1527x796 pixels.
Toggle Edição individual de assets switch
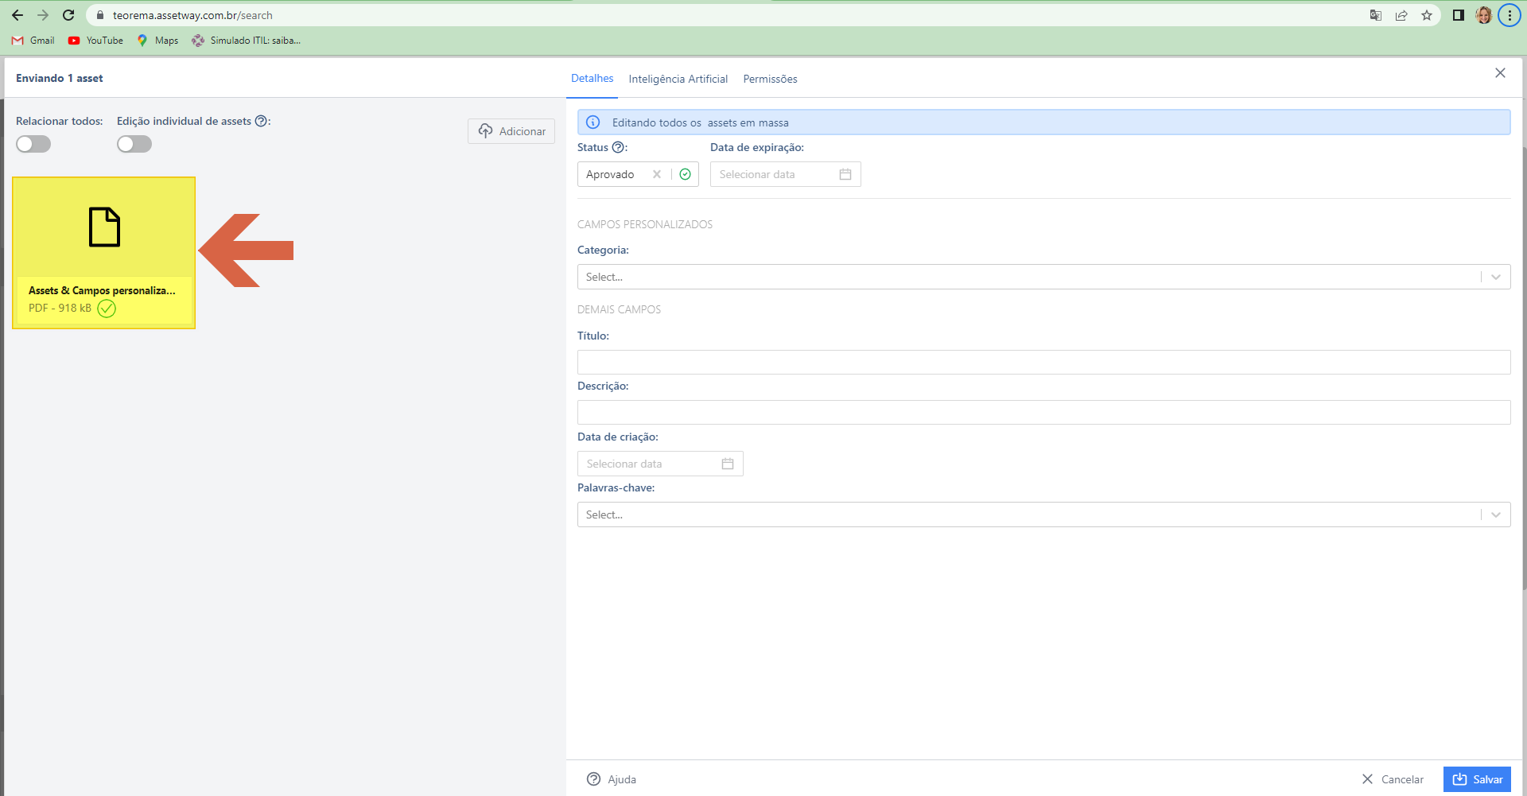134,144
